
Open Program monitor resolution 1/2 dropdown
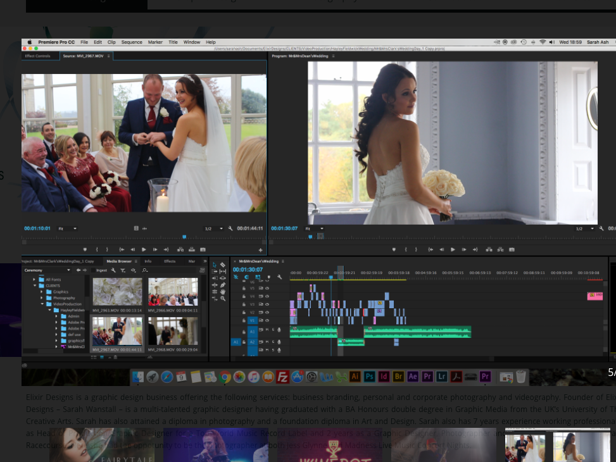coord(584,228)
